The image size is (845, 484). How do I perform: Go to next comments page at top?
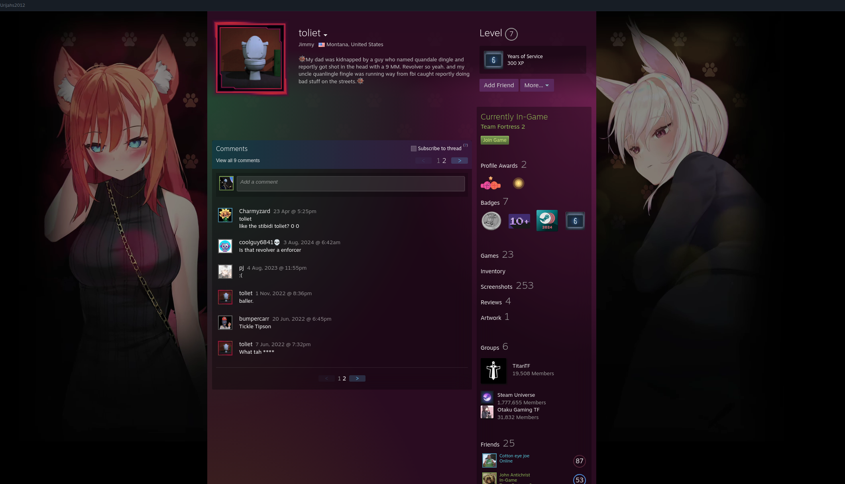coord(459,161)
